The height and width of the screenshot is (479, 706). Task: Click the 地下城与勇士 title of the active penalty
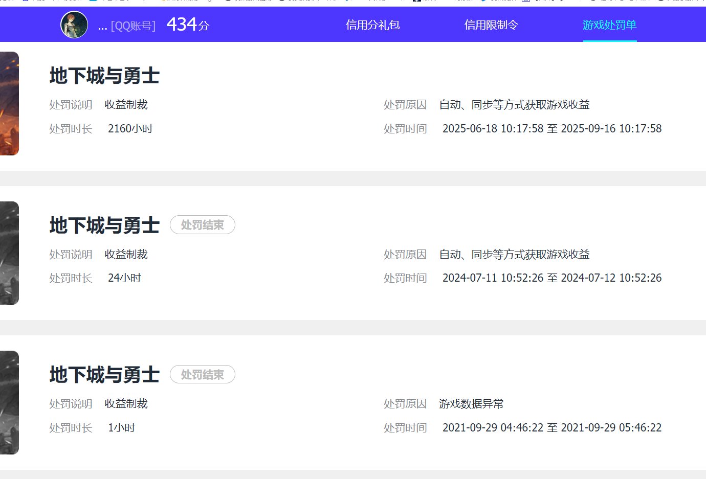(104, 76)
